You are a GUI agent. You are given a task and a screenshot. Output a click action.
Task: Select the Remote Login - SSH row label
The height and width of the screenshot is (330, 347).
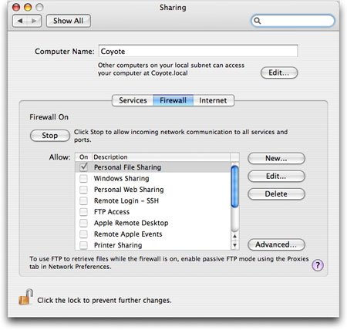tap(126, 200)
